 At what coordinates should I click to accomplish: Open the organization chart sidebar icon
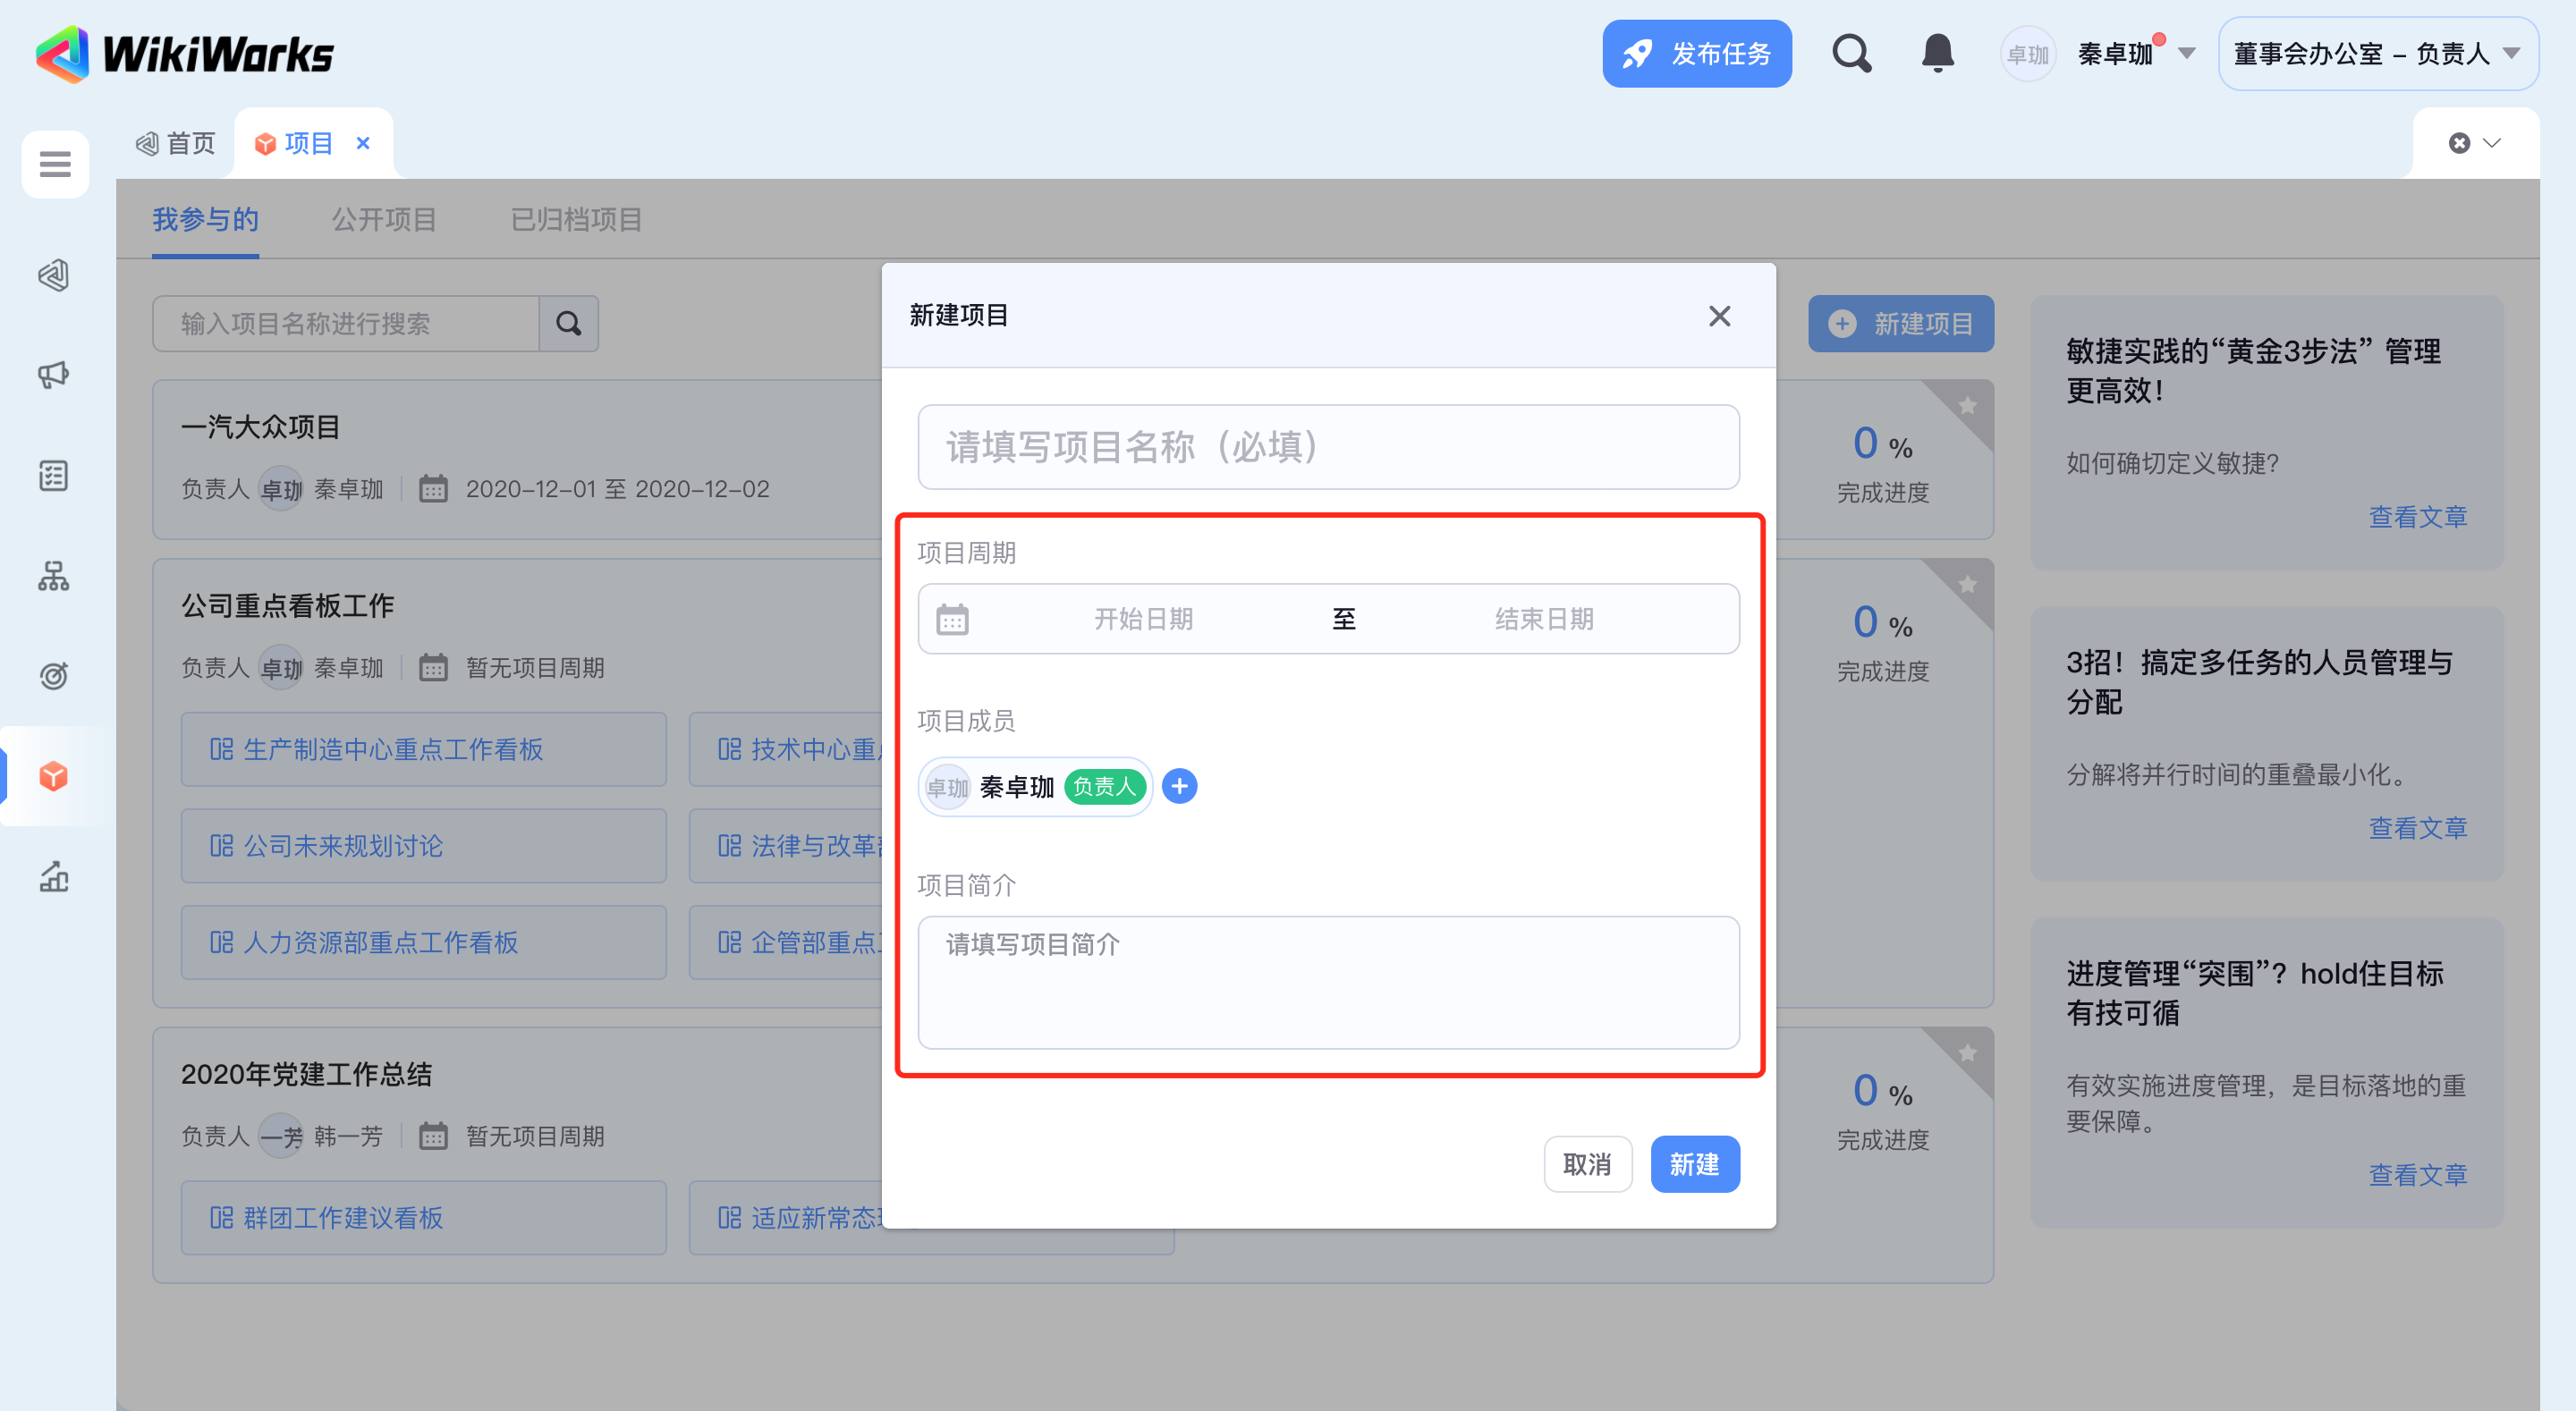coord(53,576)
